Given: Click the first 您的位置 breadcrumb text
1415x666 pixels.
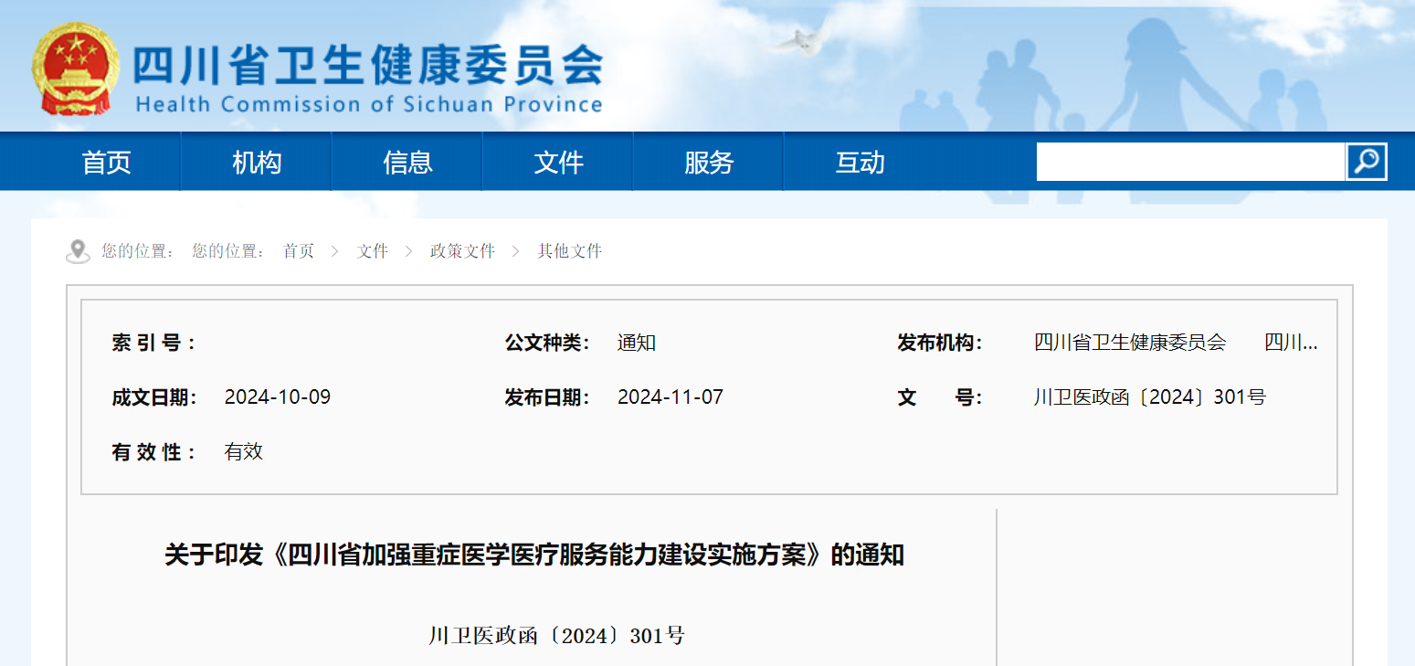Looking at the screenshot, I should point(138,251).
